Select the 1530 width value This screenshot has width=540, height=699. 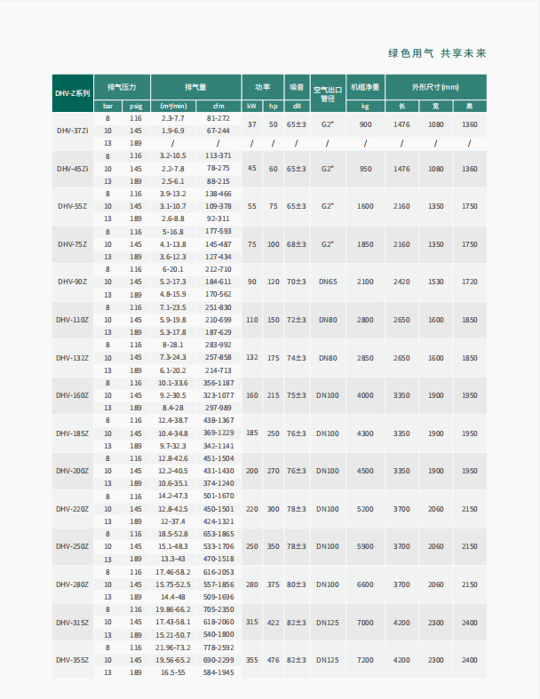436,282
